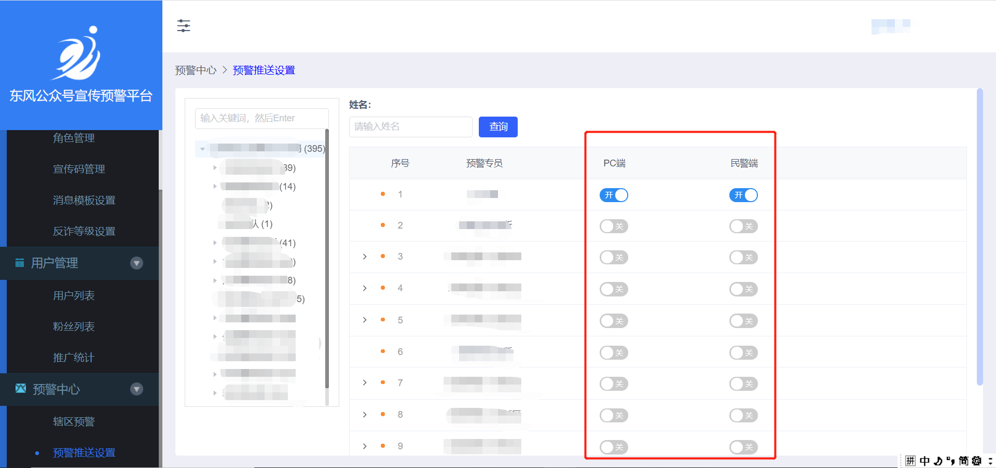Turn off PC端 switch for row 1

tap(614, 195)
